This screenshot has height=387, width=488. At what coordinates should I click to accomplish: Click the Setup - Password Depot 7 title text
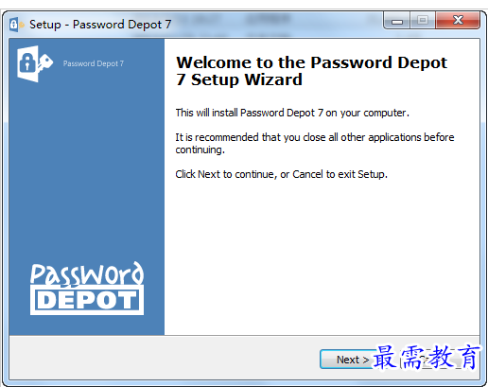100,25
